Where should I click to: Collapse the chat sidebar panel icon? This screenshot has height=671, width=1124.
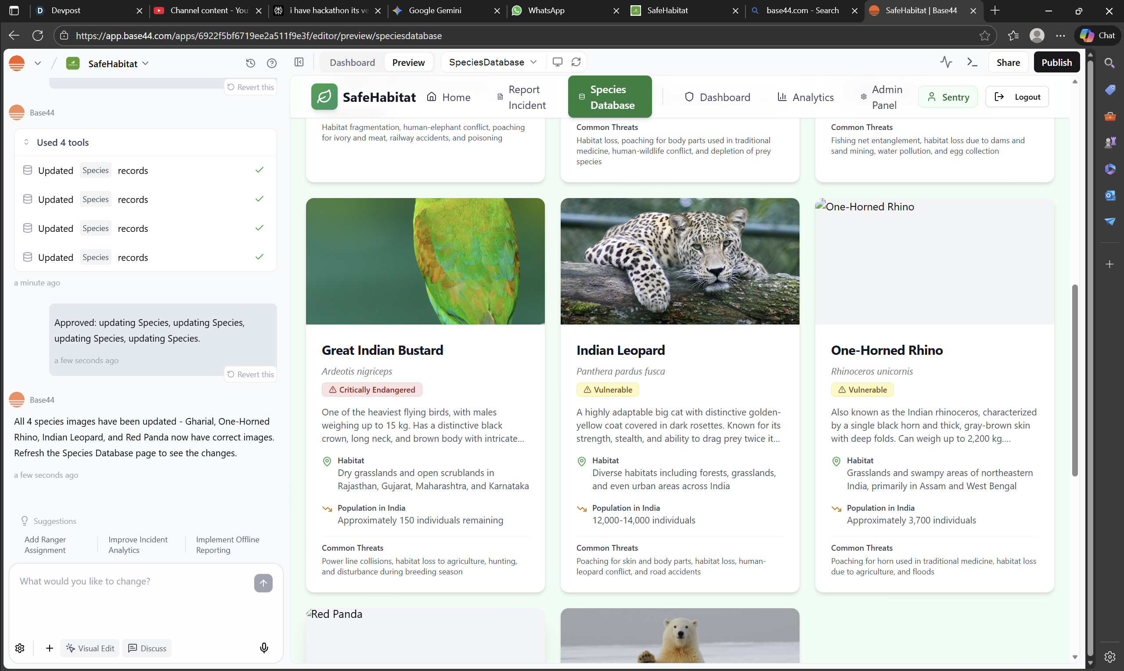click(299, 62)
